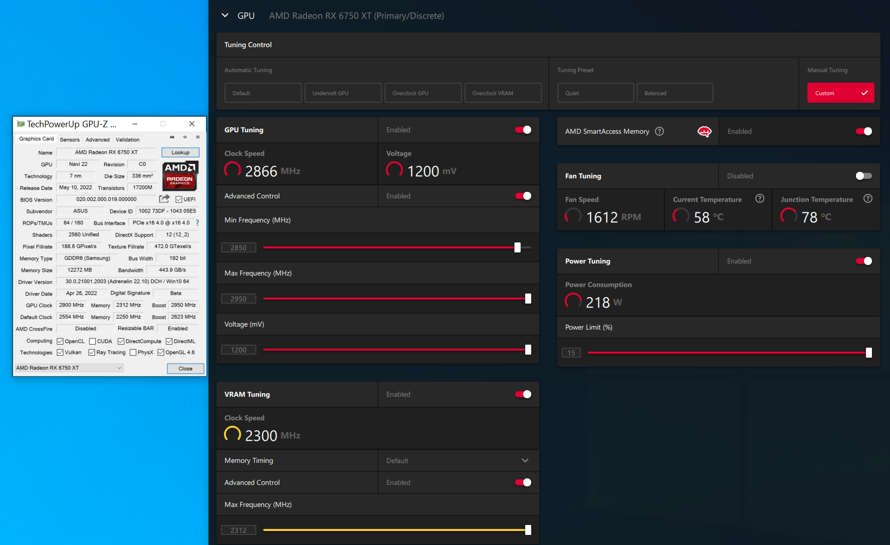Click the Lookup button in GPU-Z

tap(180, 152)
